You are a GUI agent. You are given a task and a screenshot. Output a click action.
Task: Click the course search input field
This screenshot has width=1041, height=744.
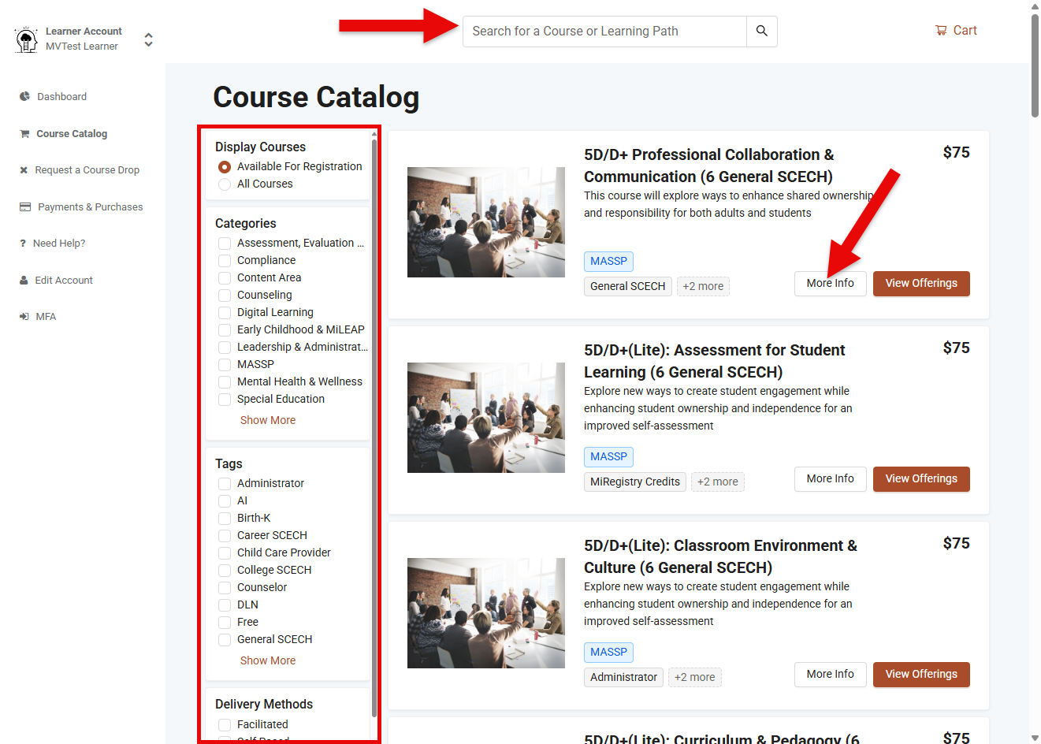click(604, 32)
